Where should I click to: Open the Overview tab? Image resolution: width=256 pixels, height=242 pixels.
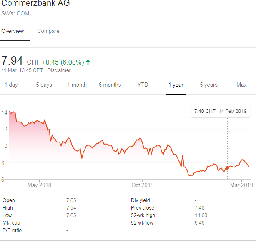click(x=13, y=31)
